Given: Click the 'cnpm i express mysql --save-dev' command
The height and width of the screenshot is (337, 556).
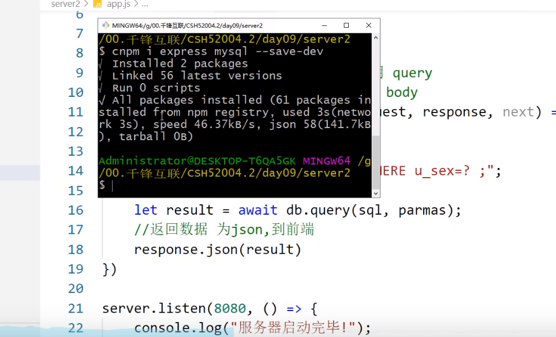Looking at the screenshot, I should pyautogui.click(x=218, y=51).
